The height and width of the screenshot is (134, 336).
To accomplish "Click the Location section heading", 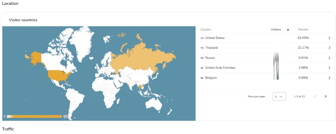I will pos(10,4).
